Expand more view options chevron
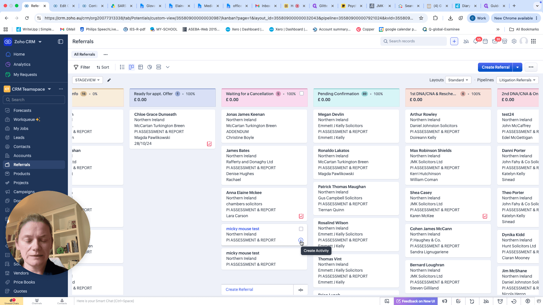 click(168, 67)
